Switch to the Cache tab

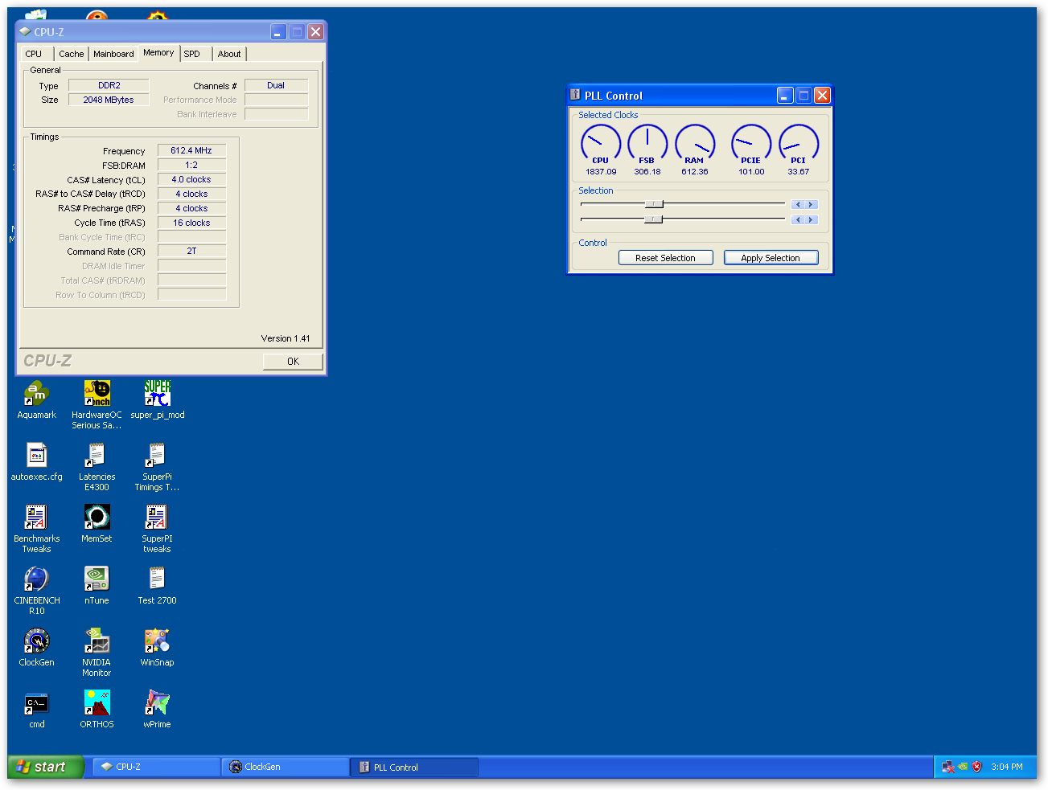[x=71, y=54]
